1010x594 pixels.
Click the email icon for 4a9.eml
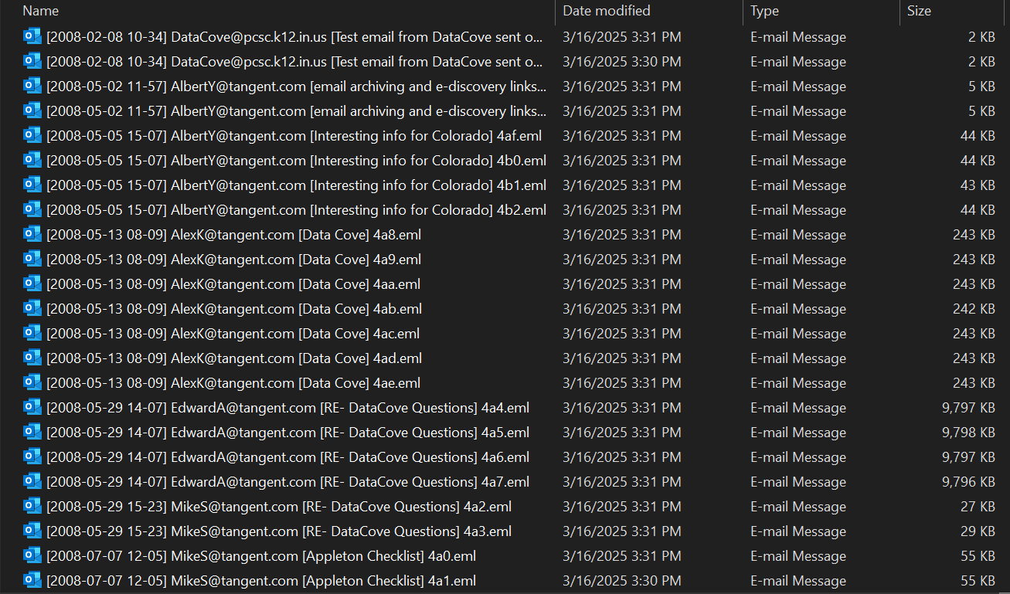[x=32, y=259]
